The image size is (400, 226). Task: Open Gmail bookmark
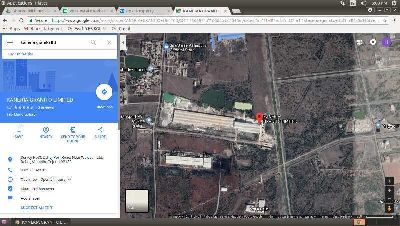[121, 29]
